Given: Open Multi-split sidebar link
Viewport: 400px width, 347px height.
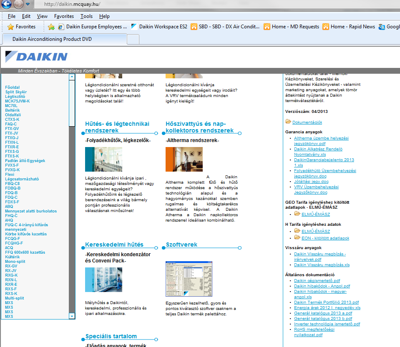Looking at the screenshot, I should [x=15, y=298].
